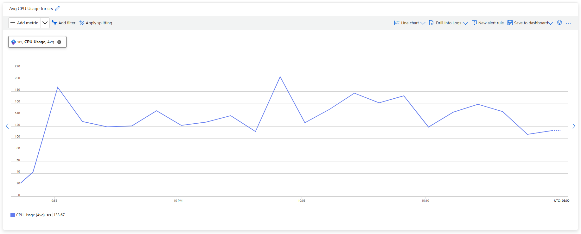Open the Save to dashboard dropdown
This screenshot has width=581, height=234.
click(530, 23)
